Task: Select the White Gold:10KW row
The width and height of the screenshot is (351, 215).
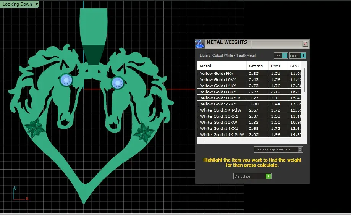Action: pyautogui.click(x=249, y=122)
